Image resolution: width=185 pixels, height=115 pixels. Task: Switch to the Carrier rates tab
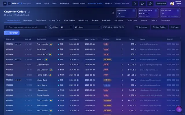click(x=132, y=20)
